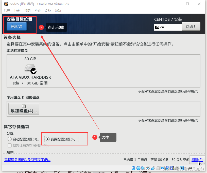Click the cn keyboard layout field
This screenshot has height=173, width=207.
tap(168, 27)
